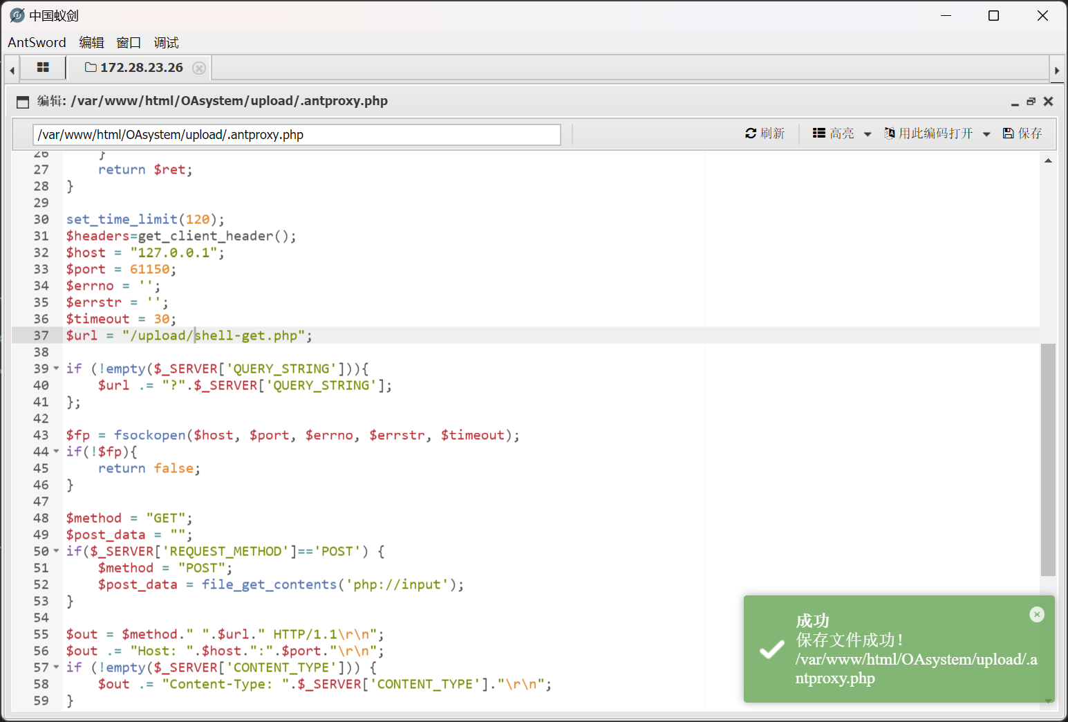Click the 刷新 refresh button
The image size is (1068, 722).
pos(765,133)
